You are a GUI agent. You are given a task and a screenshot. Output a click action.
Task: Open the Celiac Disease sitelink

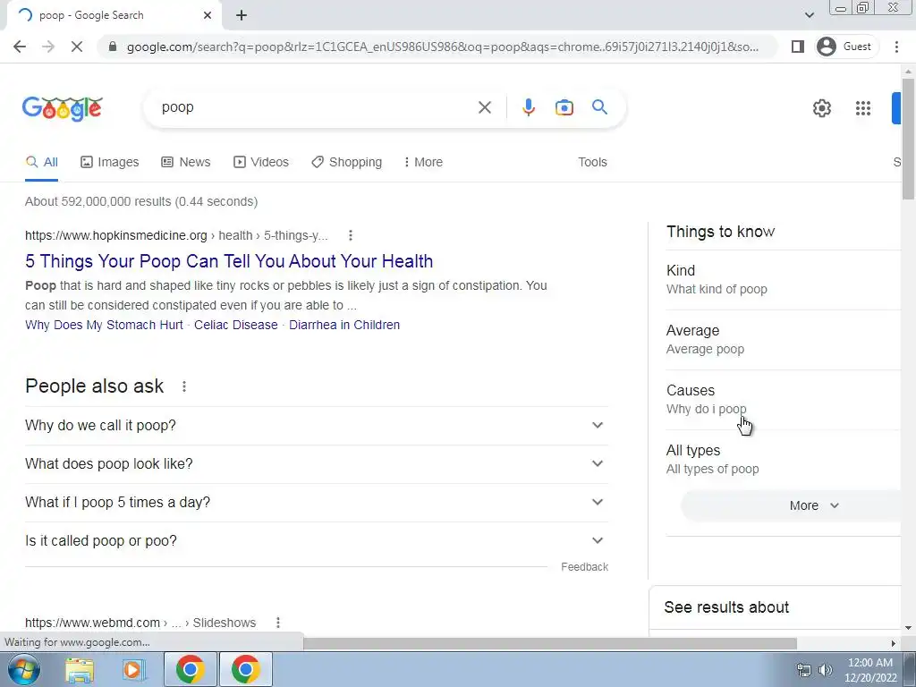pyautogui.click(x=236, y=325)
